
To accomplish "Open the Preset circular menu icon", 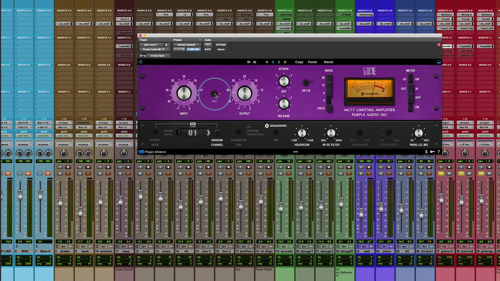I will coord(200,40).
